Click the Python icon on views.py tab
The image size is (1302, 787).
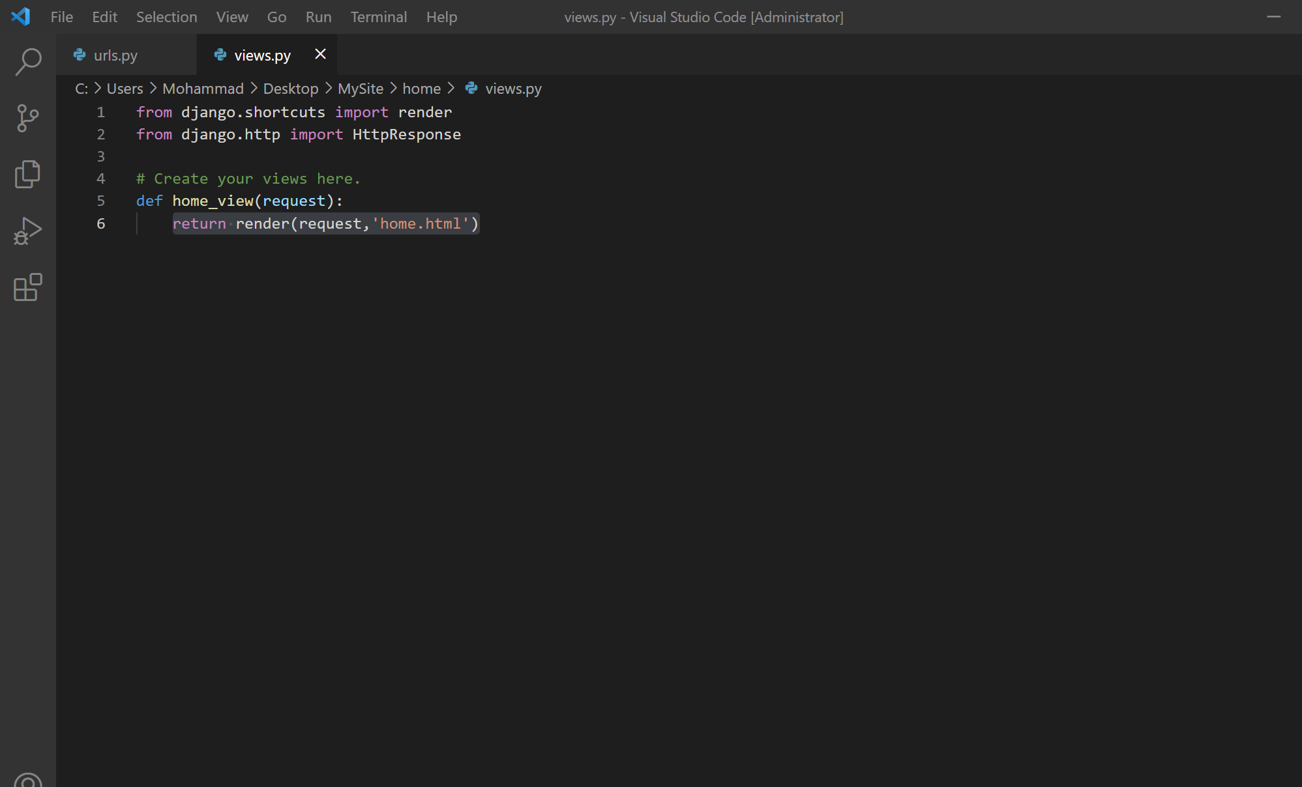[x=220, y=55]
